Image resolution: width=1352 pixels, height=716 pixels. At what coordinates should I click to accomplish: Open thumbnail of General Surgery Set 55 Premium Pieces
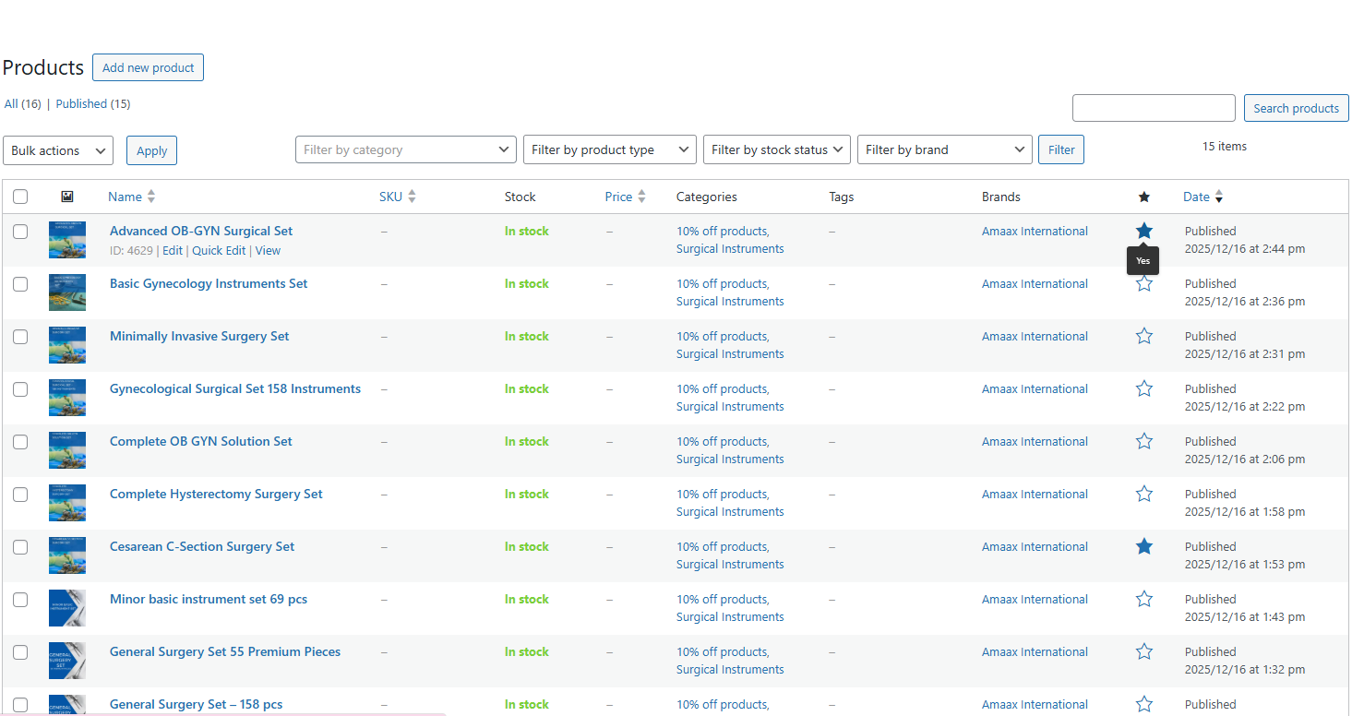[x=67, y=660]
